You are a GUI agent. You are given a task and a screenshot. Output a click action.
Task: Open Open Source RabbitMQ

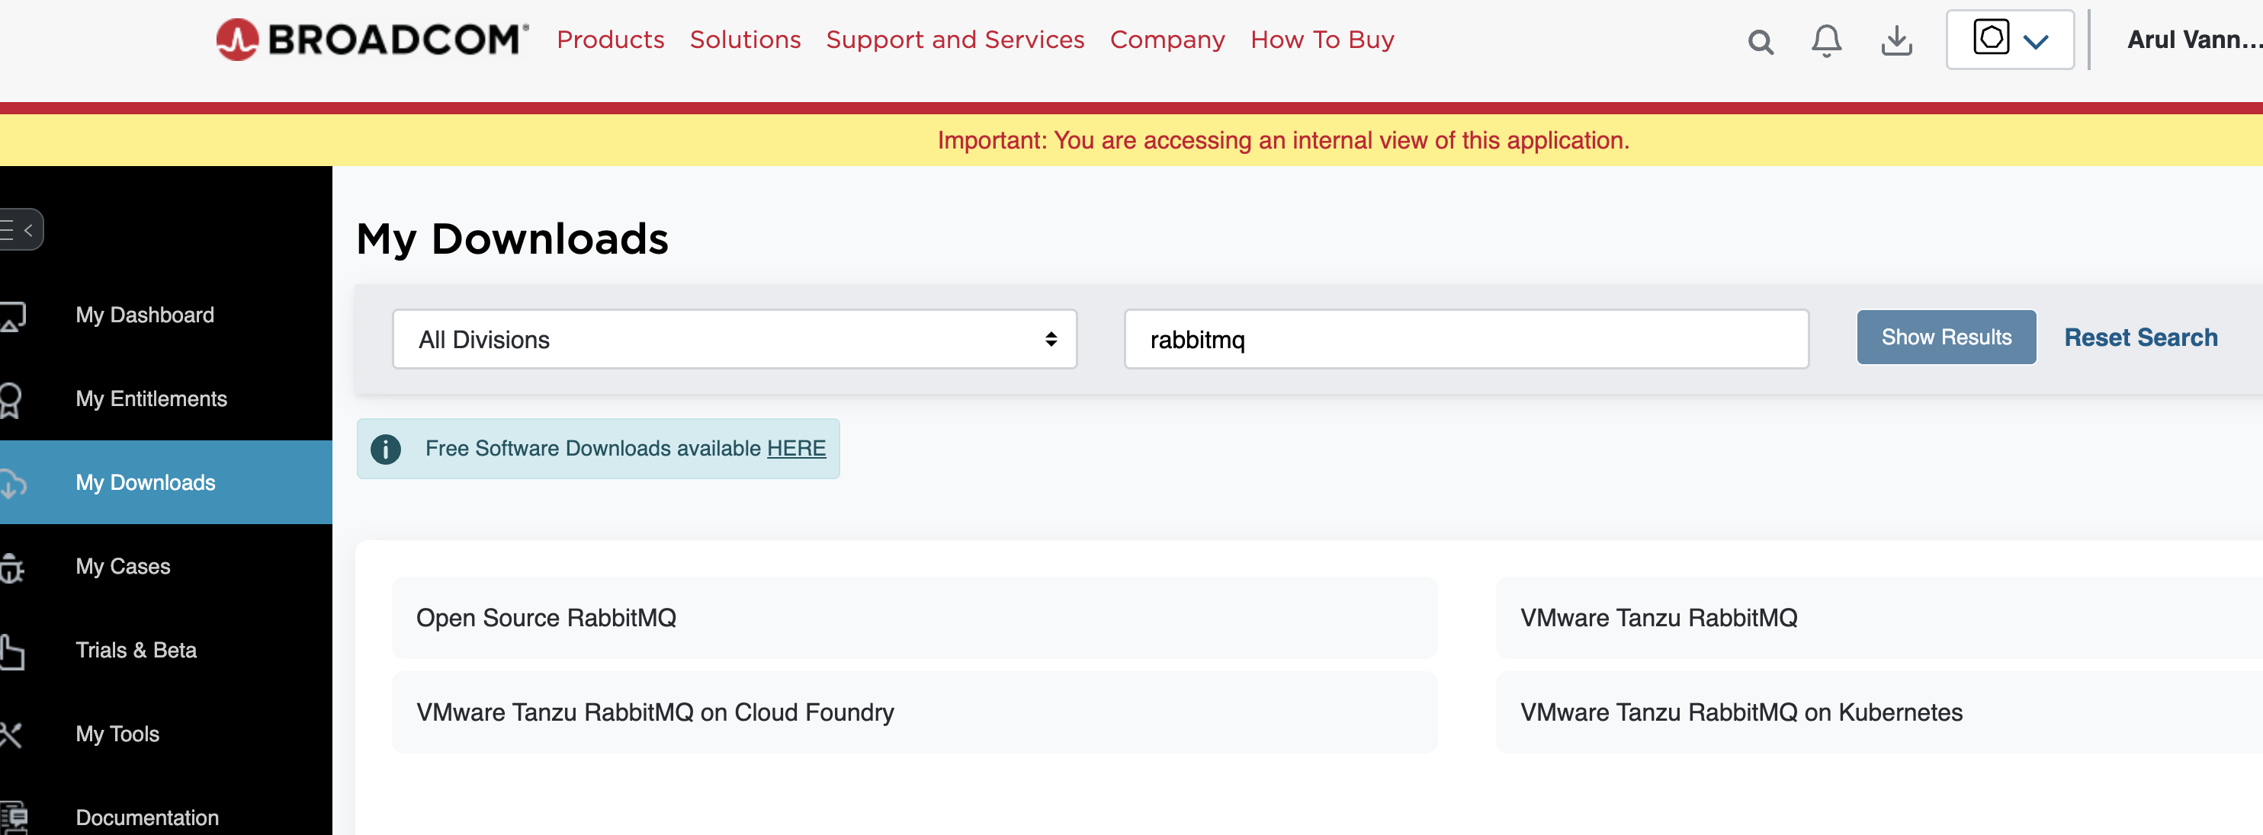[x=914, y=618]
